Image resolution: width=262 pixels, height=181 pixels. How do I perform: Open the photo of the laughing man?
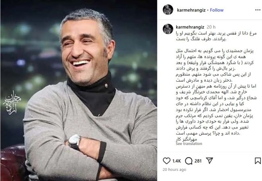click(79, 90)
